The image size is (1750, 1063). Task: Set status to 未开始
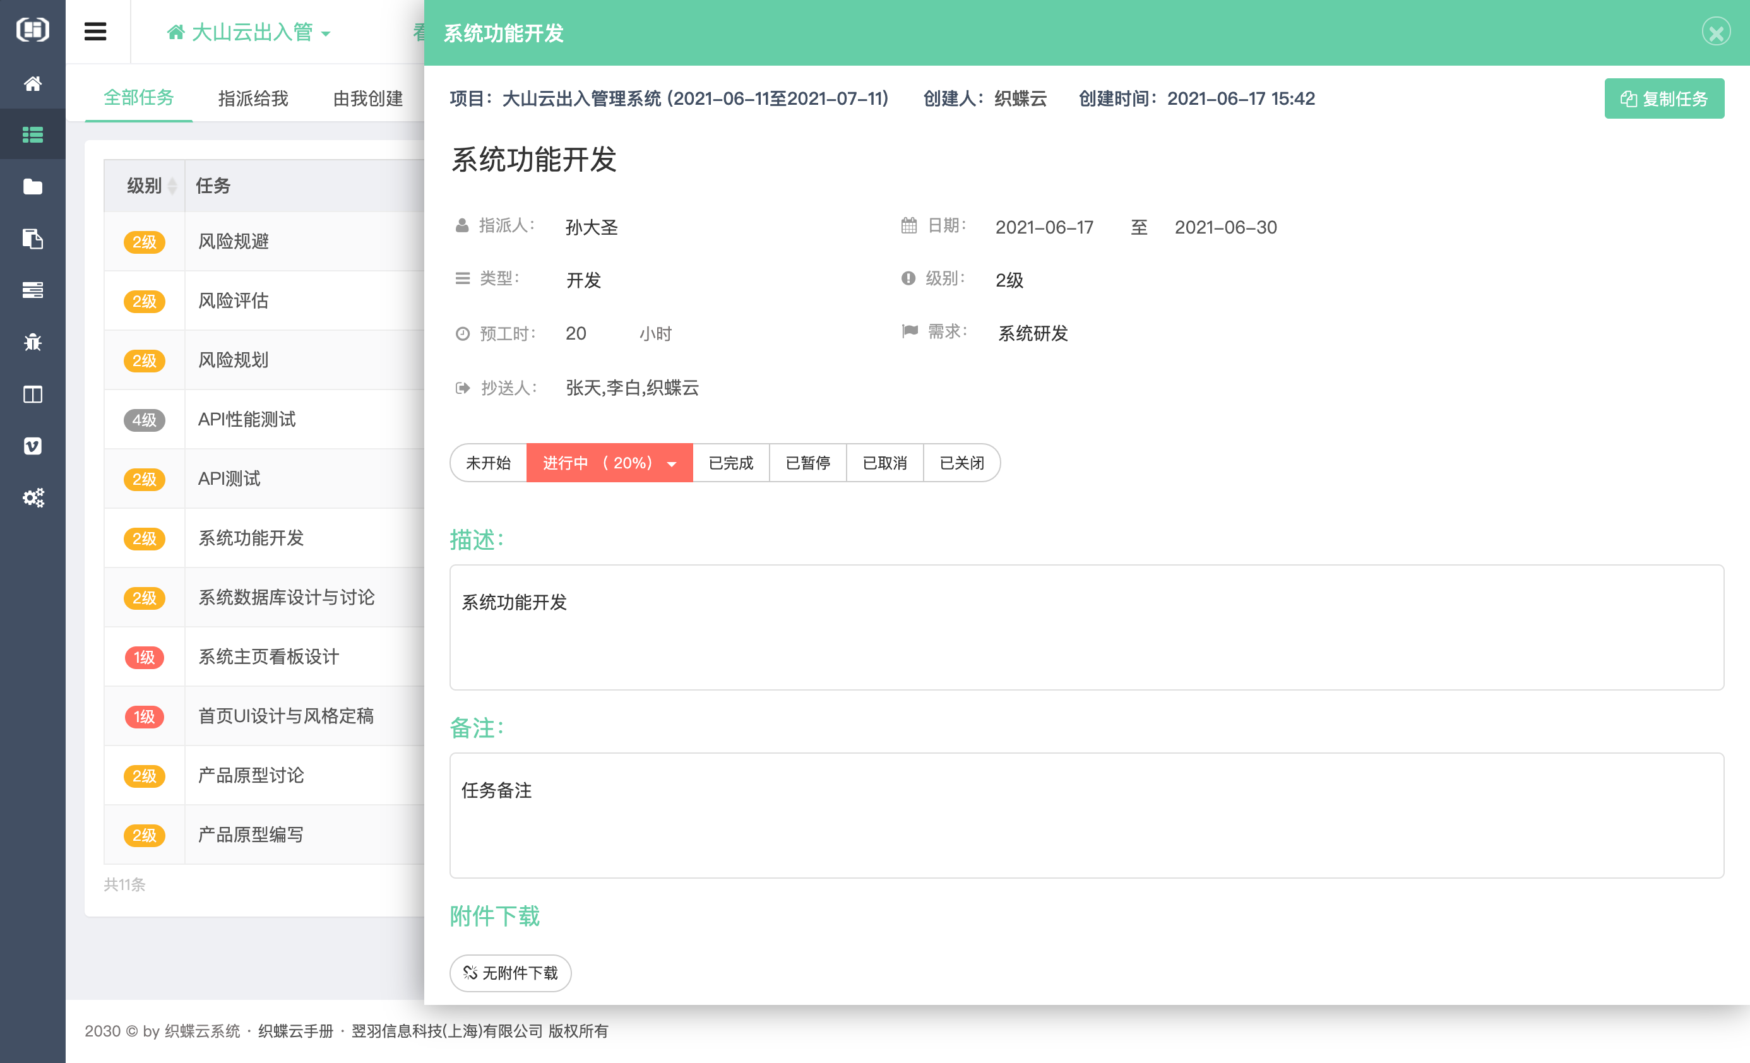(488, 463)
